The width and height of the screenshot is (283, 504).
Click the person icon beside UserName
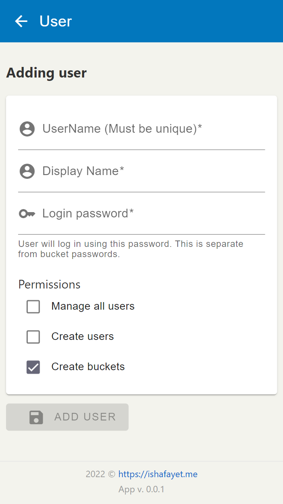tap(27, 129)
